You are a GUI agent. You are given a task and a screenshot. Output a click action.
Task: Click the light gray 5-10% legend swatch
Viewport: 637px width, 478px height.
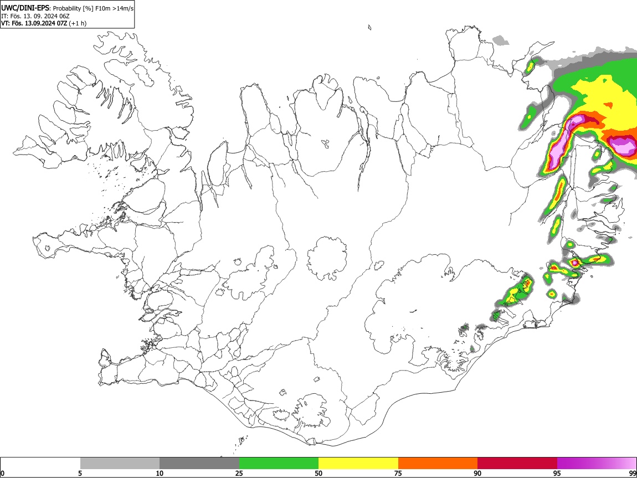coord(120,464)
